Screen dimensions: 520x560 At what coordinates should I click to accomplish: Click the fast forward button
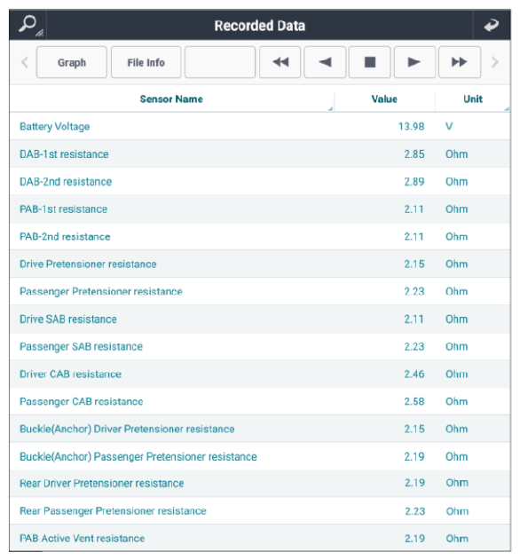pos(460,62)
